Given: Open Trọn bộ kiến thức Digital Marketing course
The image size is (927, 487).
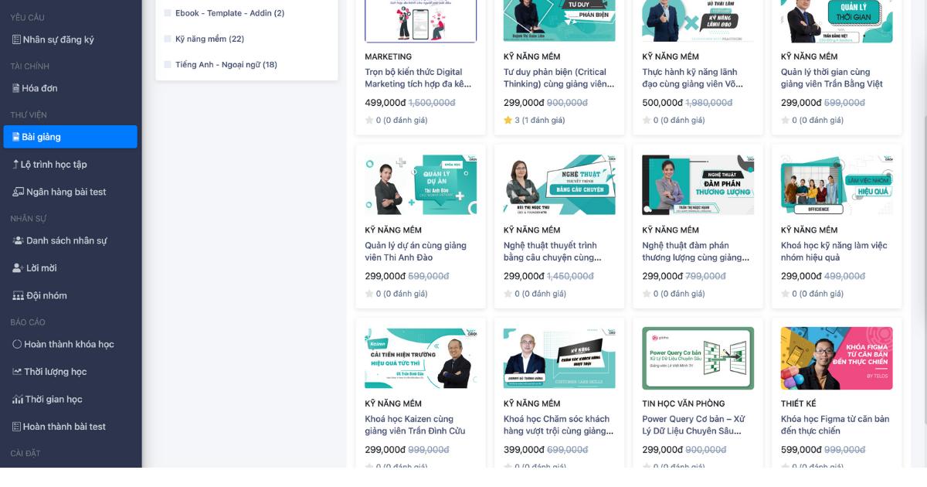Looking at the screenshot, I should point(418,78).
